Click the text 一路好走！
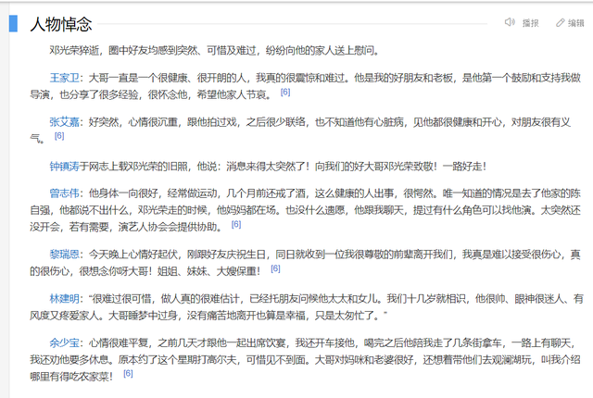 pyautogui.click(x=465, y=167)
